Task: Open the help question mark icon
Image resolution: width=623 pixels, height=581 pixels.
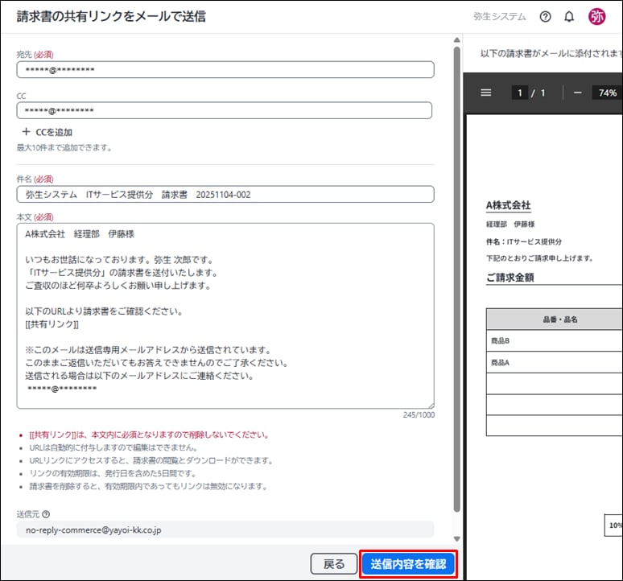Action: [546, 17]
